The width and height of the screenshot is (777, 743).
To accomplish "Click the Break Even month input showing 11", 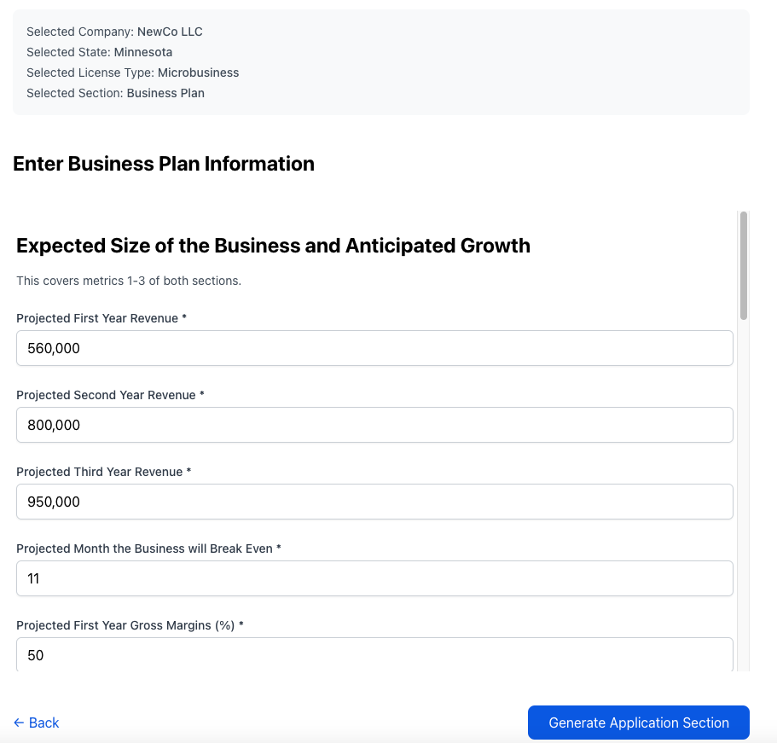I will (374, 578).
